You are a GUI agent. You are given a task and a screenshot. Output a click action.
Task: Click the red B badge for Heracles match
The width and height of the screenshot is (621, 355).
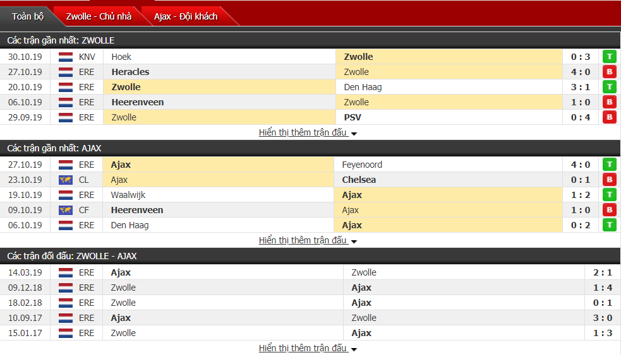coord(610,72)
